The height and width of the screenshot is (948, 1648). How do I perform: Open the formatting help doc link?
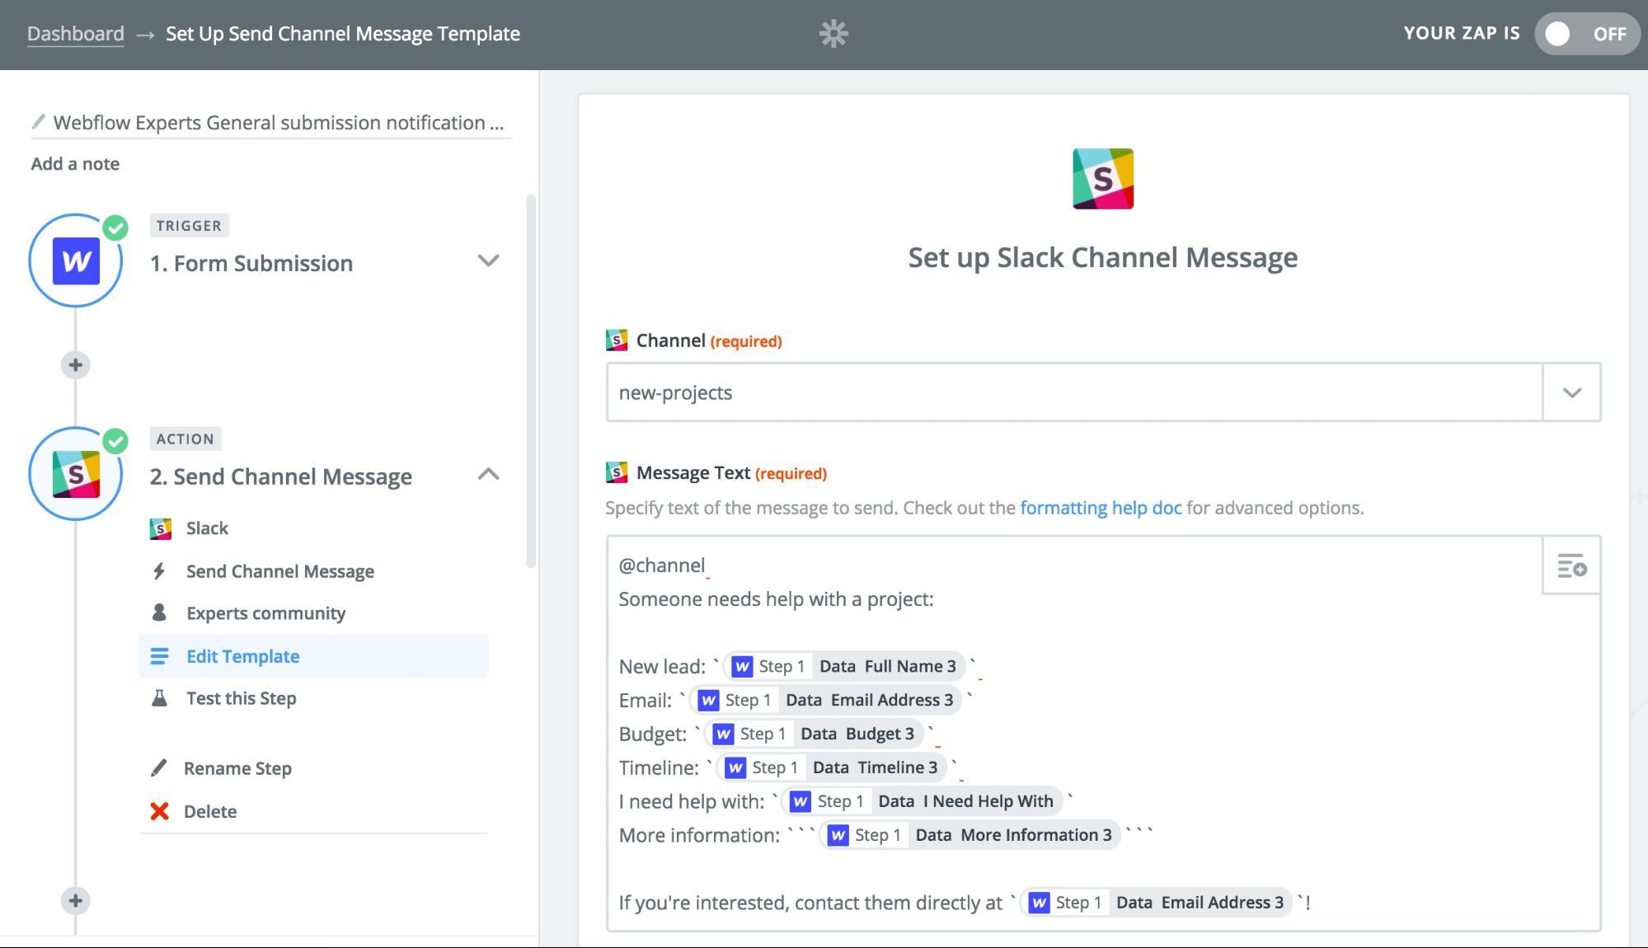[x=1101, y=508]
